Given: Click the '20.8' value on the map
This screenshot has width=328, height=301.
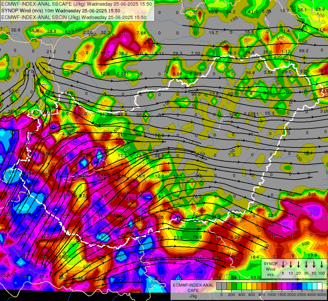Looking at the screenshot, I should point(6,255).
